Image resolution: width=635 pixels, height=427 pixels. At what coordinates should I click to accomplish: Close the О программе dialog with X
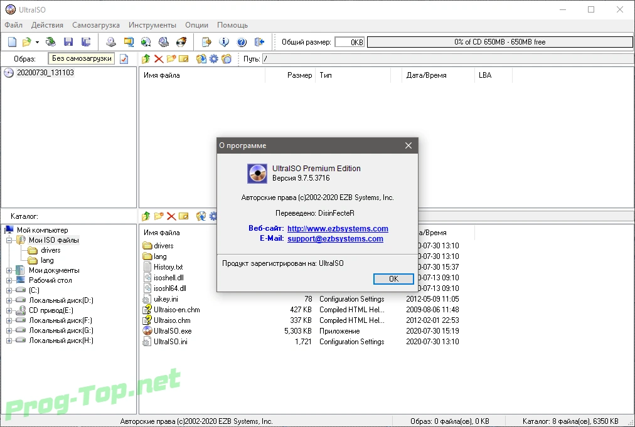click(x=408, y=145)
